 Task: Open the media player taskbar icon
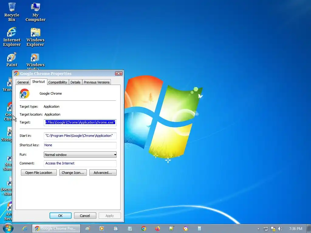[101, 228]
